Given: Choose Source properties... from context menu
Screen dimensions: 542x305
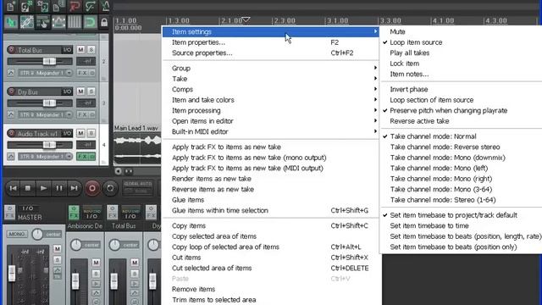Looking at the screenshot, I should point(271,53).
